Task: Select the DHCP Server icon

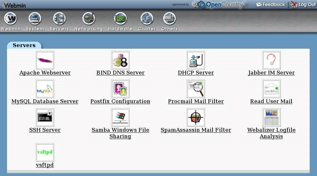Action: point(196,60)
